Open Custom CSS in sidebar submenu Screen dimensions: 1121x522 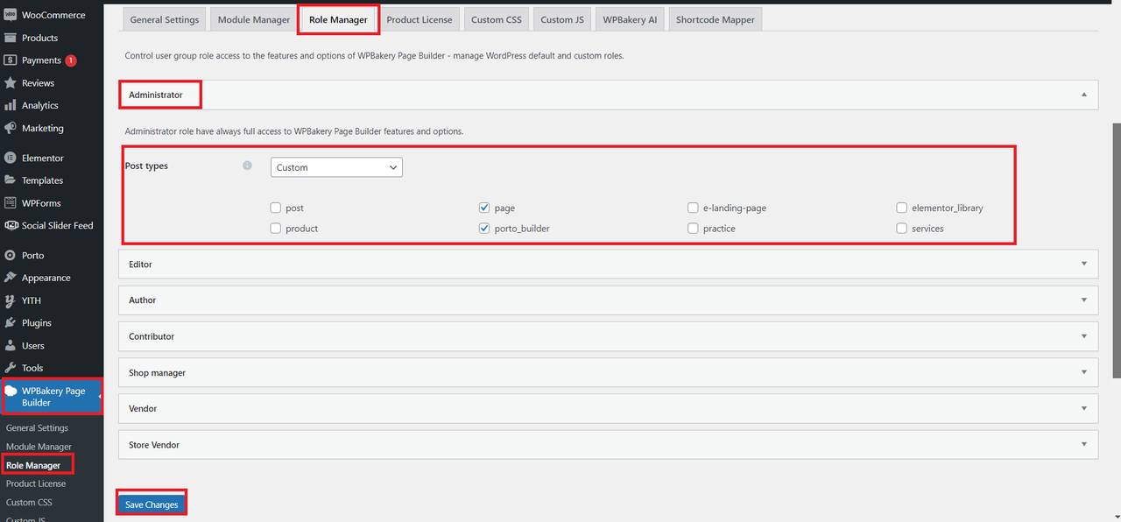point(29,503)
